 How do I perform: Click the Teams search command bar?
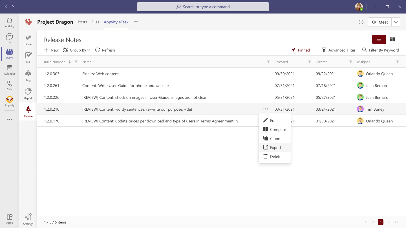point(203,6)
